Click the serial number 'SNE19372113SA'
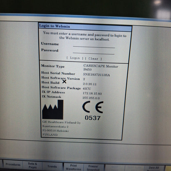Viewport: 171px width, 171px height. pos(97,74)
